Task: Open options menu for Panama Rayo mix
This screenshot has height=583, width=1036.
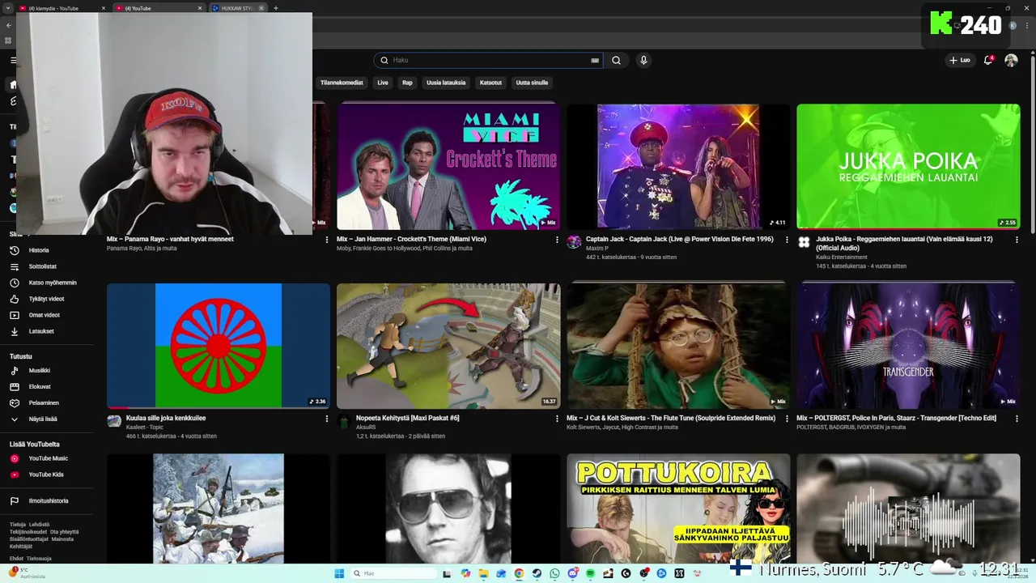Action: (x=327, y=240)
